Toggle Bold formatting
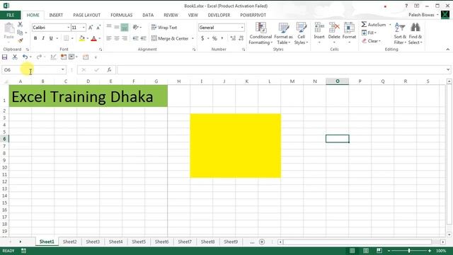The image size is (453, 255). pyautogui.click(x=35, y=38)
